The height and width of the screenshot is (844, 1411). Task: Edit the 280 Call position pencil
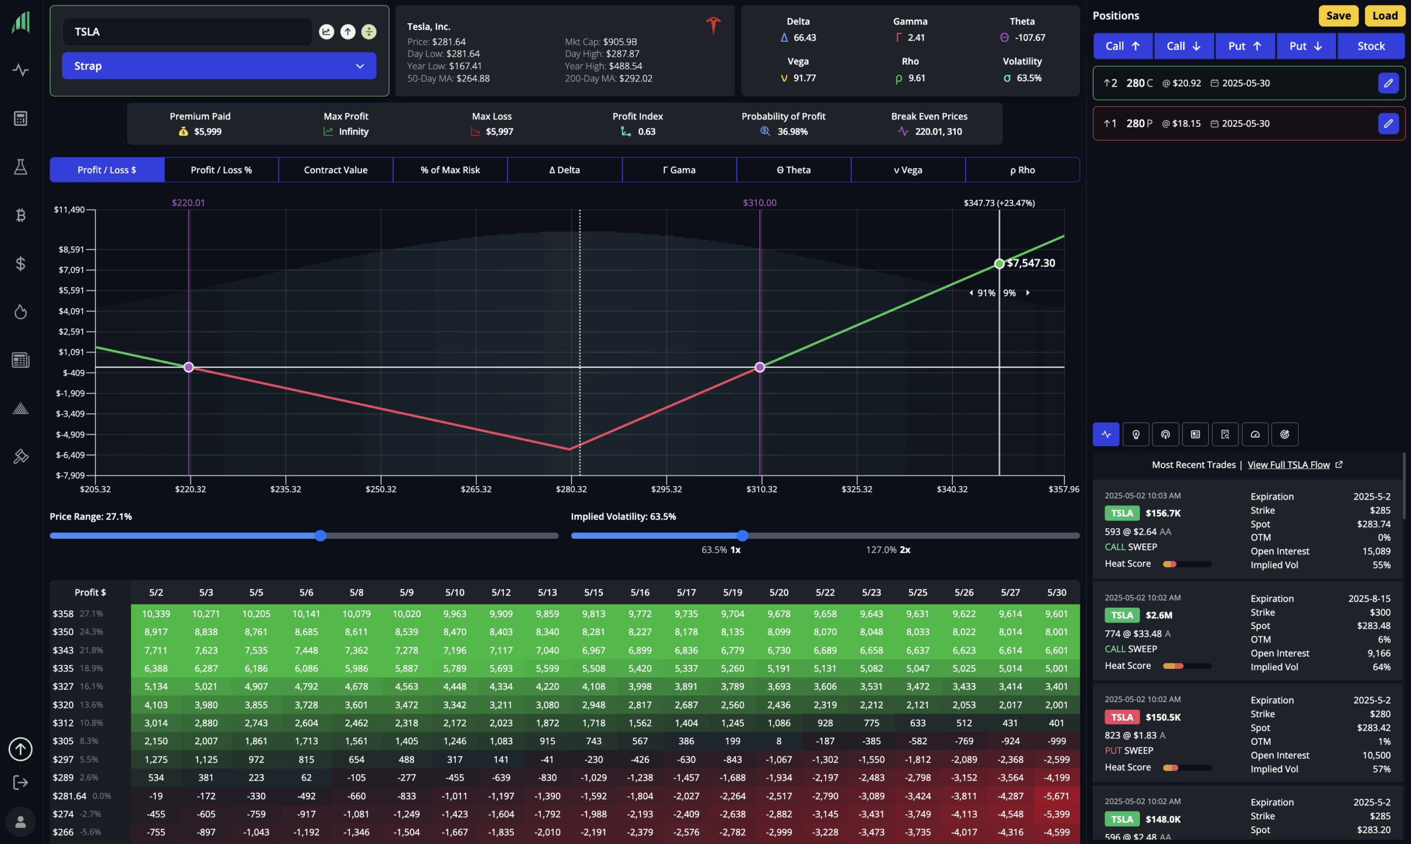coord(1388,83)
